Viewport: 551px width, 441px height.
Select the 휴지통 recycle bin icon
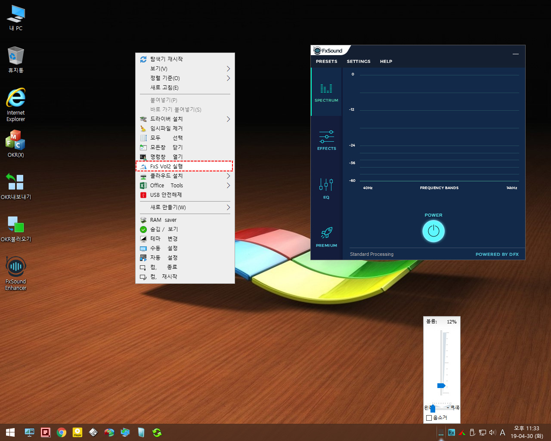[x=16, y=60]
